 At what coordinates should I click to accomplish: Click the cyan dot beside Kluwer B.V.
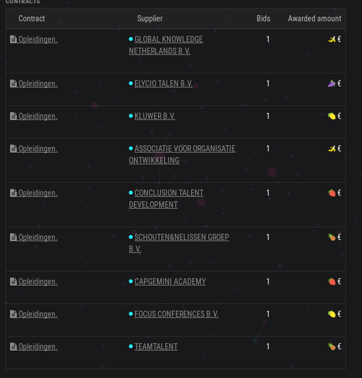click(x=131, y=116)
